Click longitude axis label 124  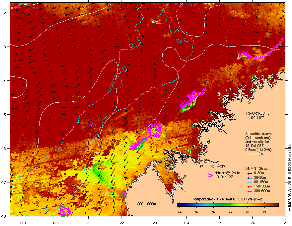click(x=186, y=223)
